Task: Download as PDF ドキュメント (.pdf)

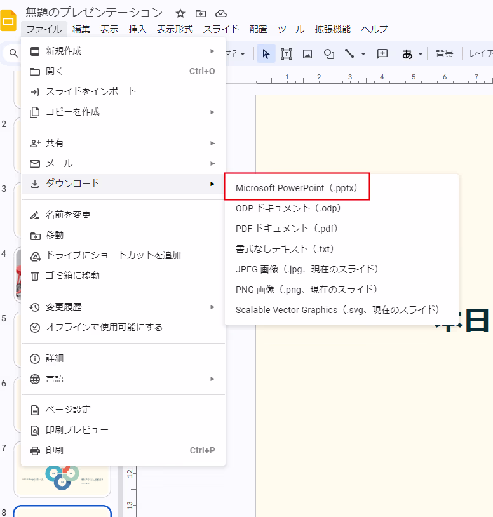Action: (x=342, y=229)
